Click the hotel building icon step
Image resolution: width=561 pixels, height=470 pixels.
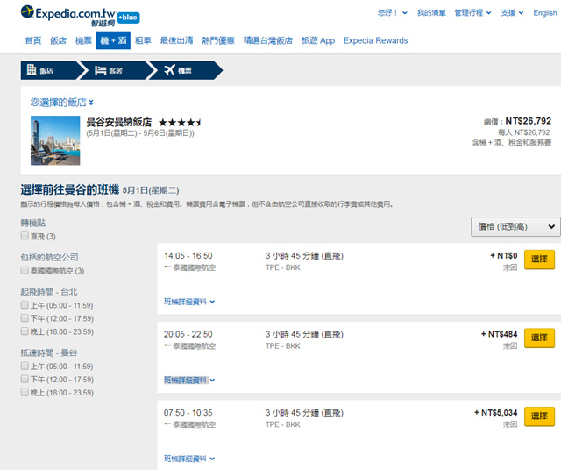click(32, 70)
